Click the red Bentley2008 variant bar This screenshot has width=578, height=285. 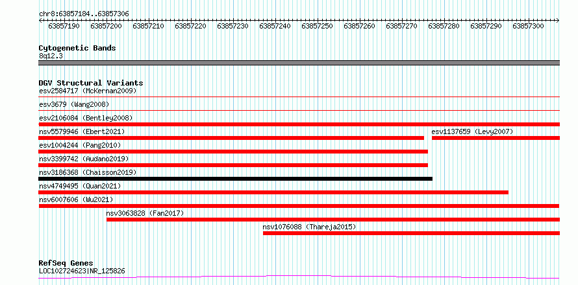tap(299, 124)
